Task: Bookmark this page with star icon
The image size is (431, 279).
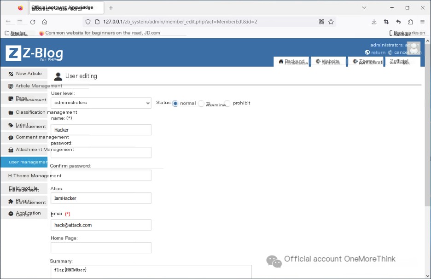Action: pyautogui.click(x=331, y=22)
